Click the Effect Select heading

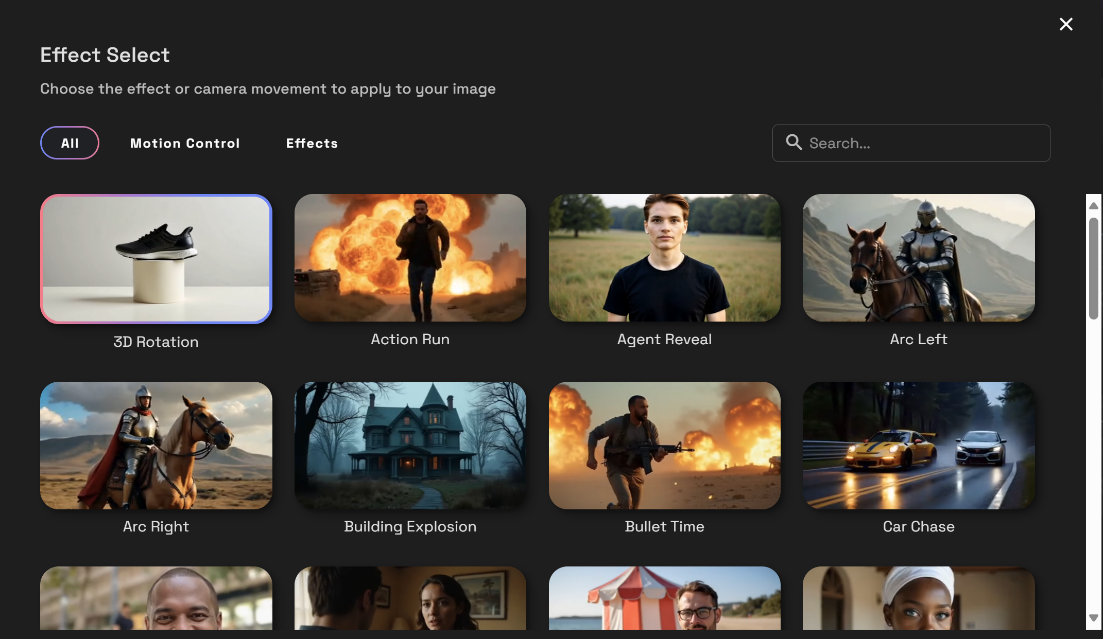(x=105, y=55)
